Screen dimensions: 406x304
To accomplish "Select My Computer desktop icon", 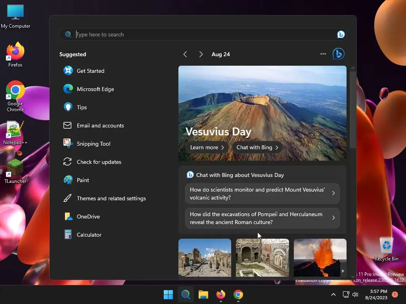I will (x=15, y=16).
